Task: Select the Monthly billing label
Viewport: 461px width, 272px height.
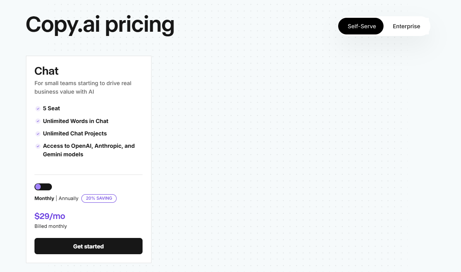Action: pos(44,198)
